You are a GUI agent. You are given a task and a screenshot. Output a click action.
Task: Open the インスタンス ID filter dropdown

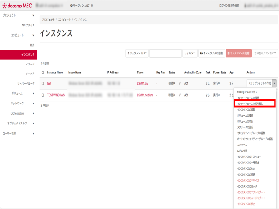click(x=137, y=53)
